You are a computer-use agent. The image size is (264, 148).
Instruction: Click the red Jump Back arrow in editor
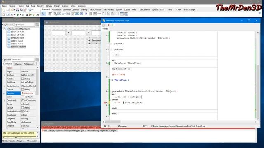point(109,25)
